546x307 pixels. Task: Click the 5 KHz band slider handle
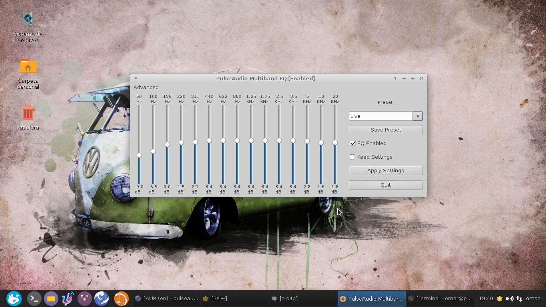tap(307, 141)
